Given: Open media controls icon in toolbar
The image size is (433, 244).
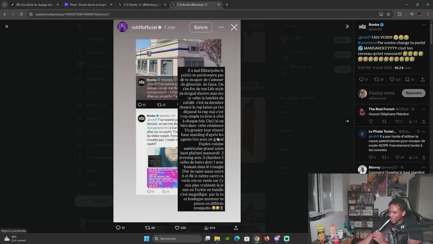Looking at the screenshot, I should pyautogui.click(x=412, y=14).
